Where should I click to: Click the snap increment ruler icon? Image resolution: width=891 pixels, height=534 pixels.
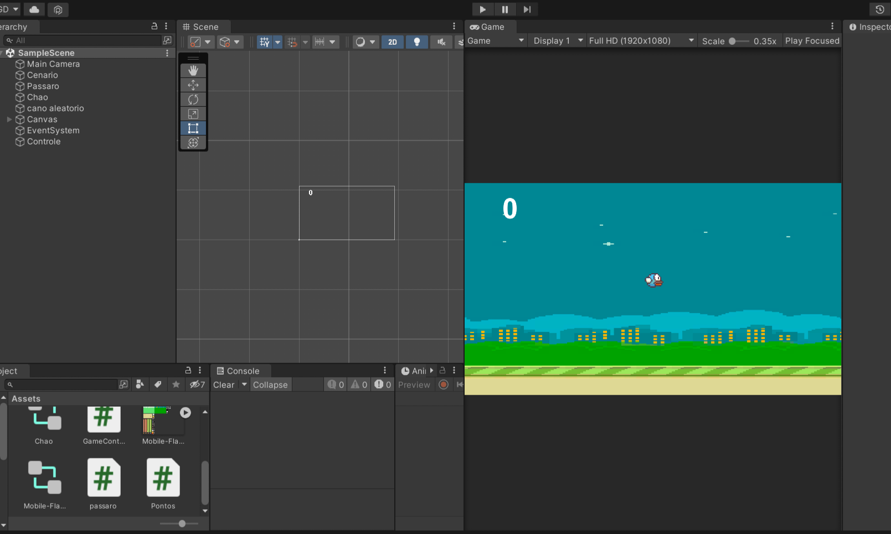320,42
